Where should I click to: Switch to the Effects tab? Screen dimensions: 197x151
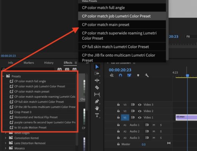tap(68, 63)
